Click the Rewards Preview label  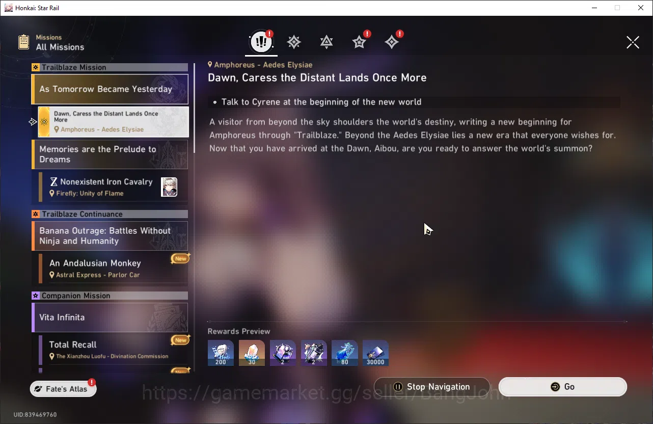(x=239, y=331)
